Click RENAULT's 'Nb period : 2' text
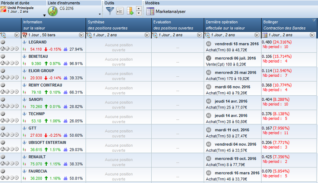318x183 pixels. point(275,162)
